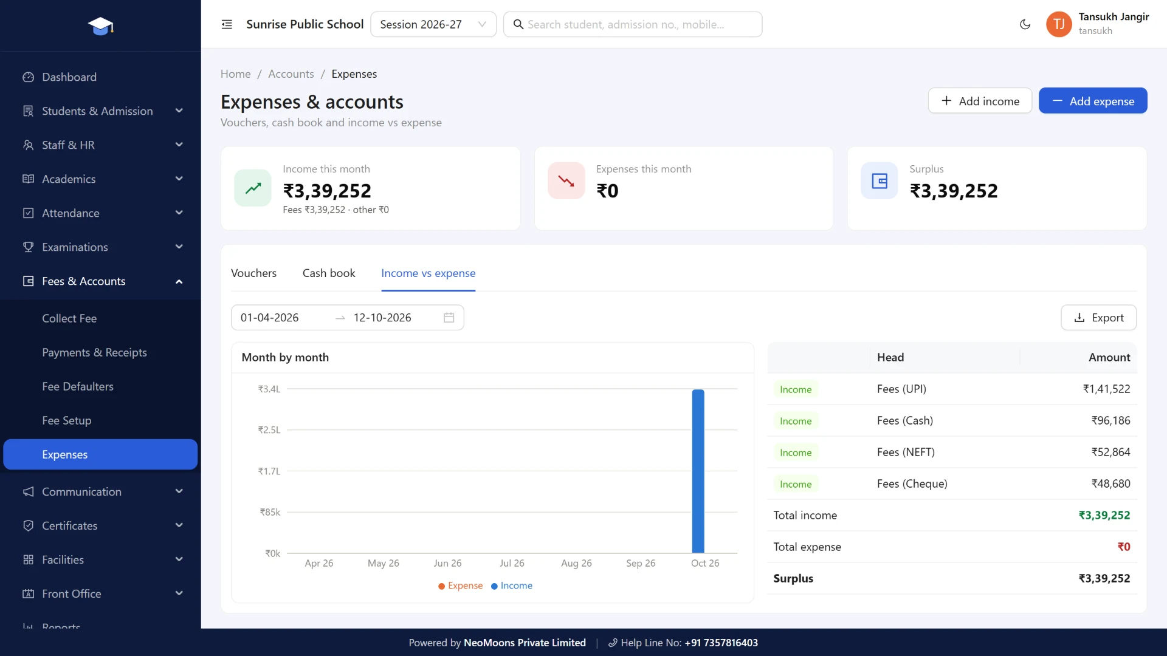Go to Home breadcrumb link
Viewport: 1167px width, 656px height.
point(235,74)
